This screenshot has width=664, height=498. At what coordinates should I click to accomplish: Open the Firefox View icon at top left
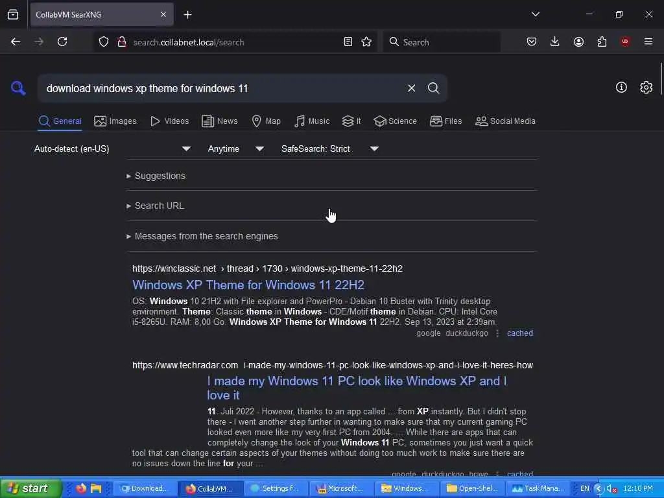coord(13,14)
